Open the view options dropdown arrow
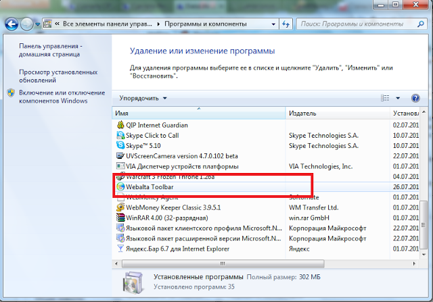The image size is (433, 302). (398, 98)
